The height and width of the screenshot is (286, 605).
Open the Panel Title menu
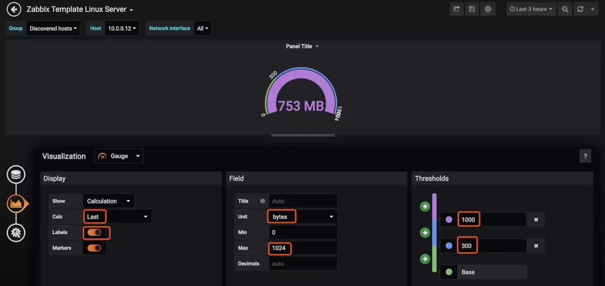[x=302, y=46]
